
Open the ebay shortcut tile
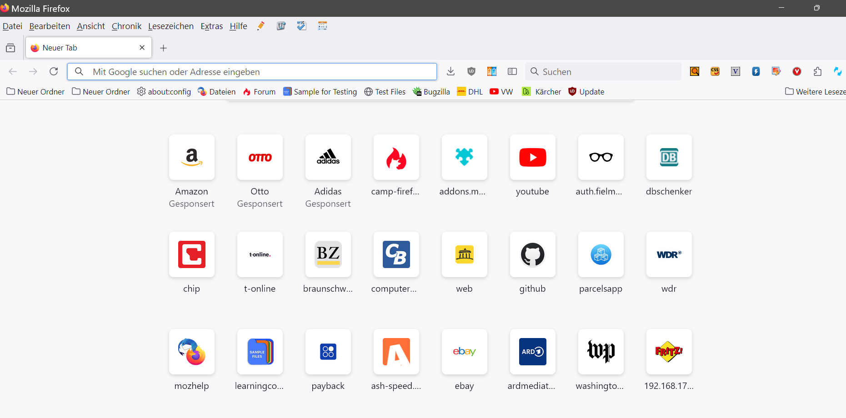(465, 352)
